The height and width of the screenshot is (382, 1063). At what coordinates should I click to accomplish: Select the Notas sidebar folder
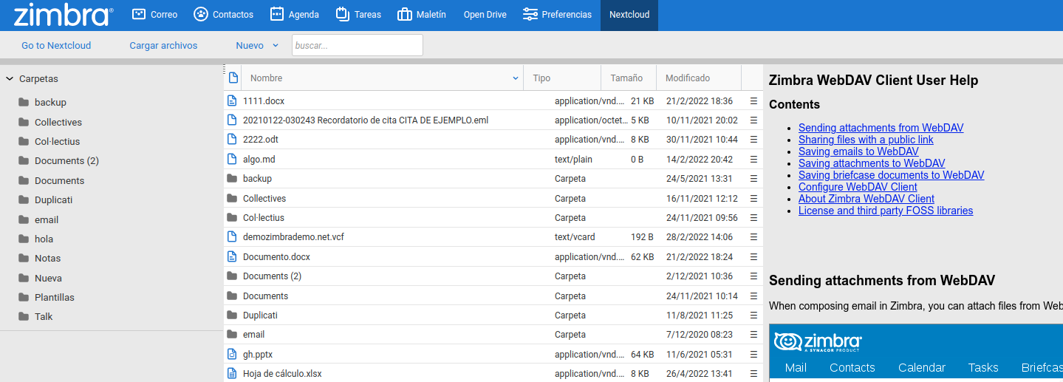(x=47, y=258)
